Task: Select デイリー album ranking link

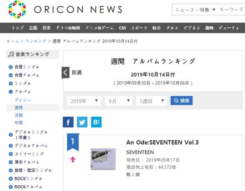Action: [23, 100]
